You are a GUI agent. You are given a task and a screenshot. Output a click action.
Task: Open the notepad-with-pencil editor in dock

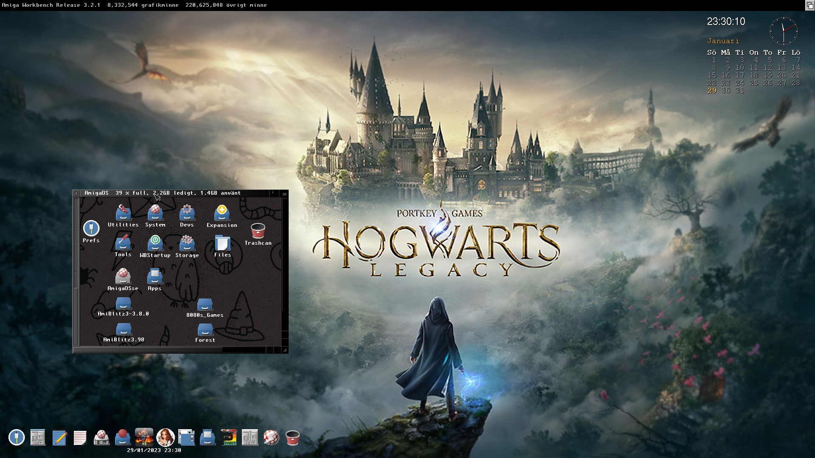[59, 437]
